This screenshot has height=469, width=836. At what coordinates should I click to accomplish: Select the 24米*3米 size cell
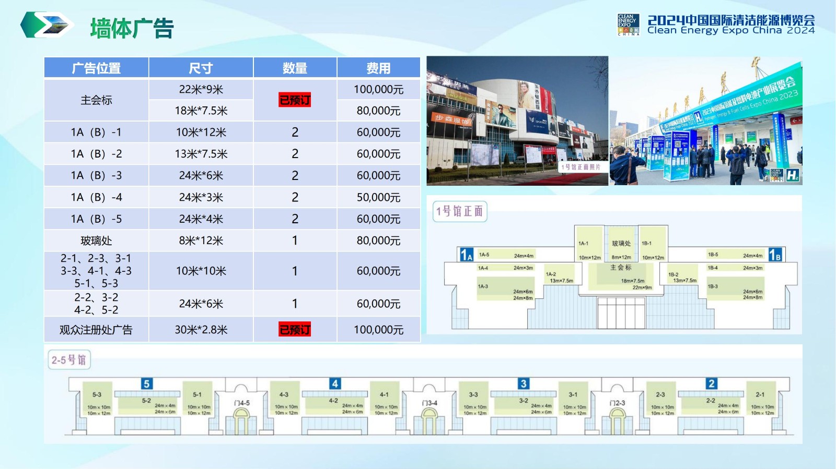click(x=201, y=197)
